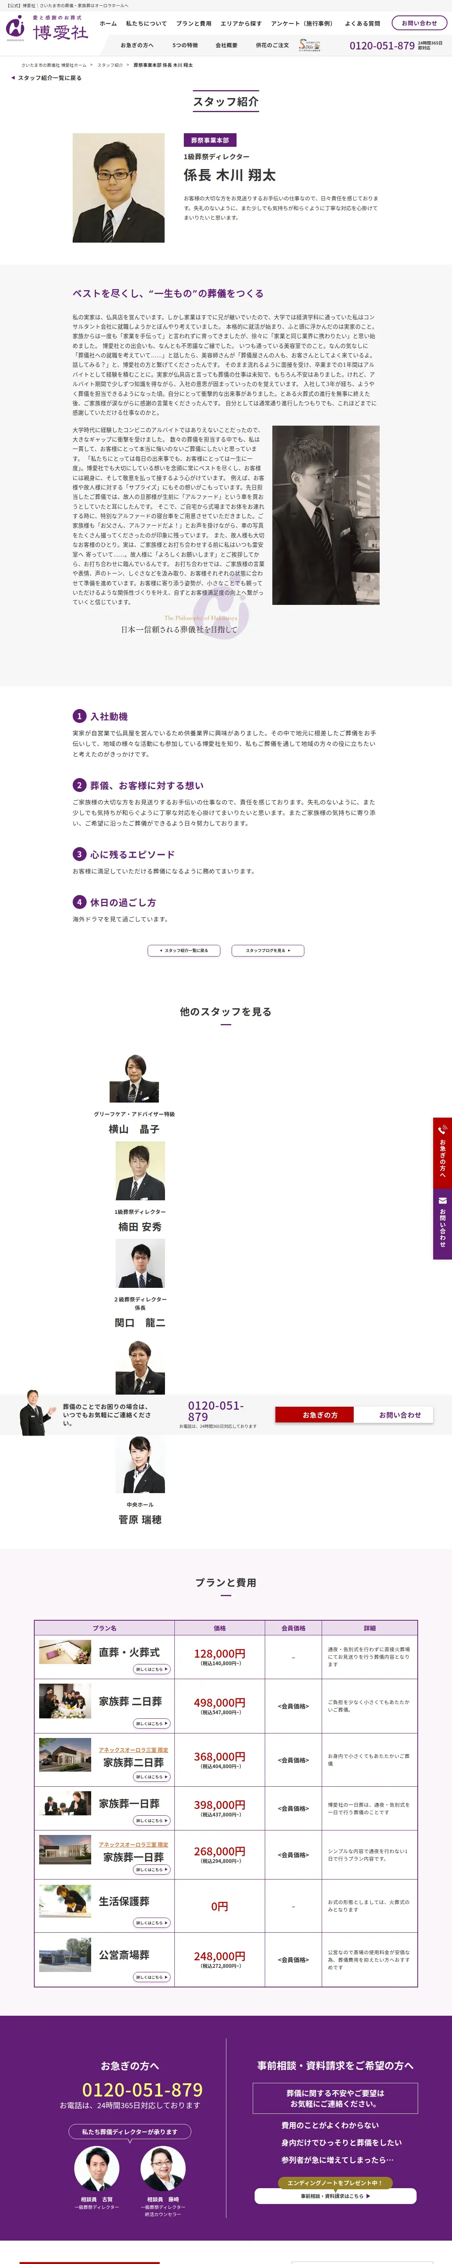Click price text 0円

click(220, 1906)
